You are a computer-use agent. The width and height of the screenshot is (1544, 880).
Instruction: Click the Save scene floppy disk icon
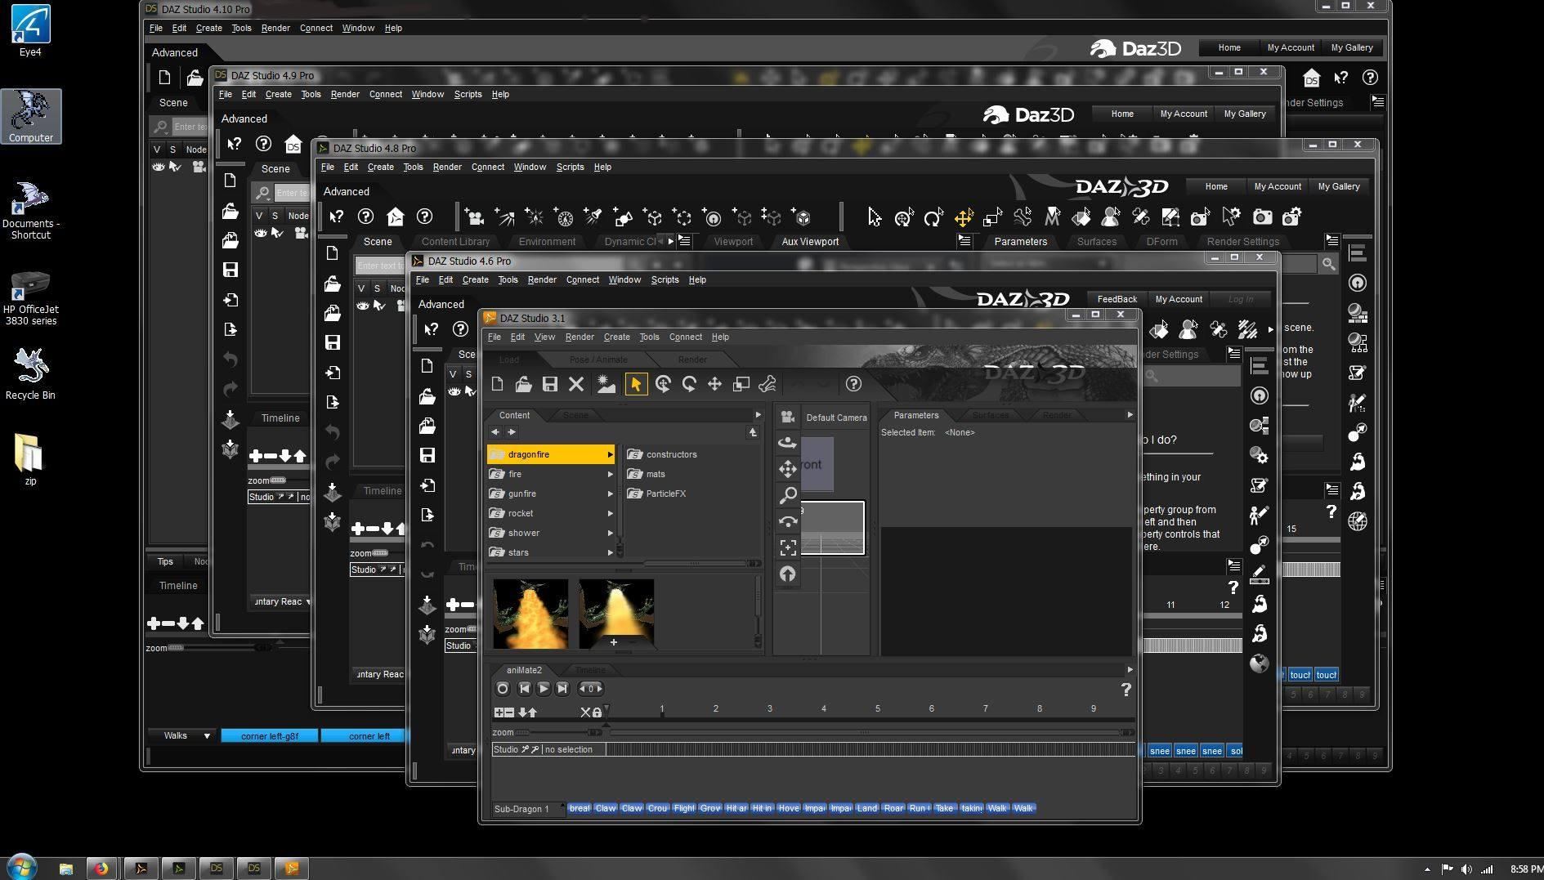point(549,384)
